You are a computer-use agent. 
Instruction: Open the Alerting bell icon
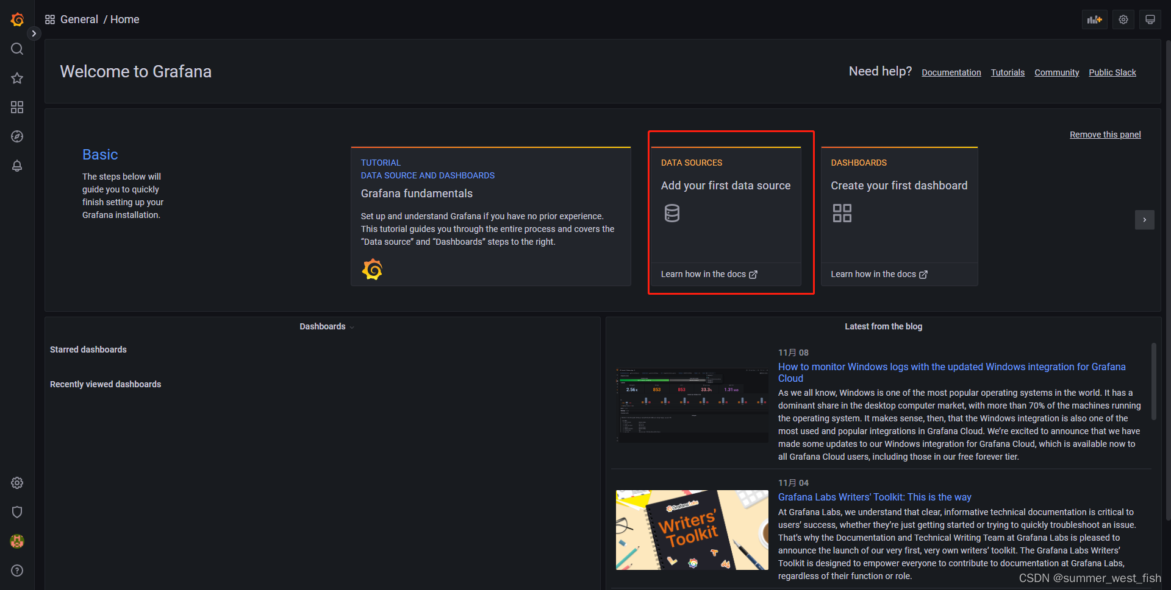coord(16,166)
